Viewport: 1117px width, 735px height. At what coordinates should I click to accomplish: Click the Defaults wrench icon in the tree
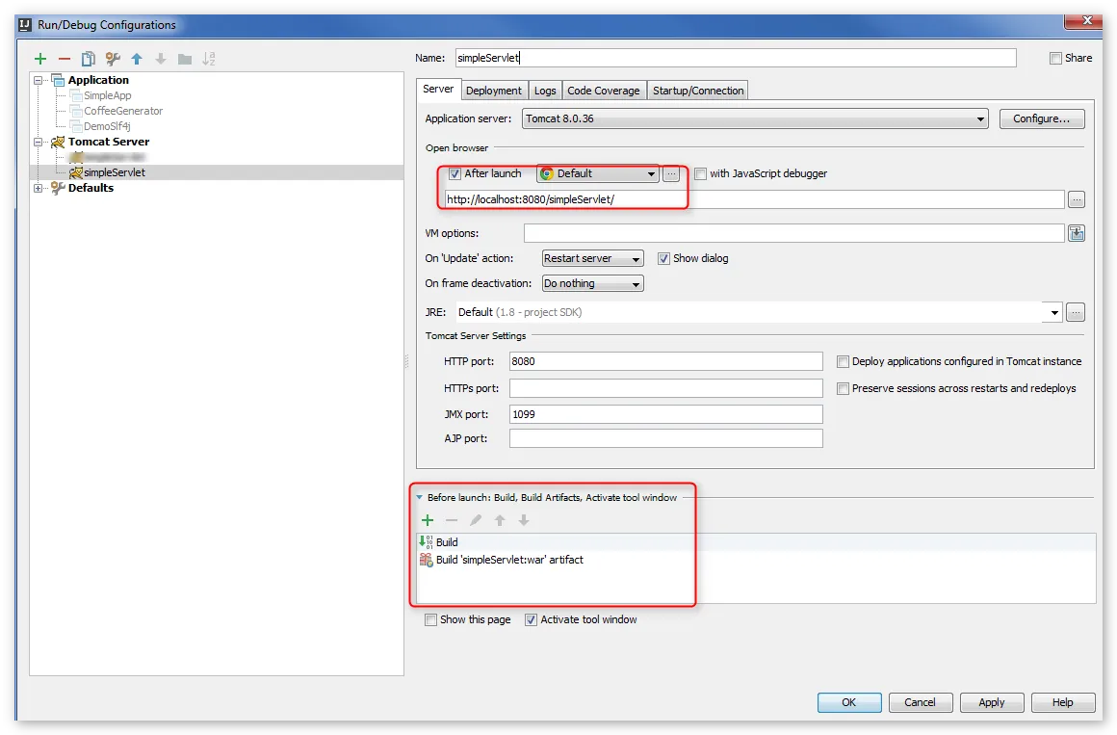[x=58, y=188]
